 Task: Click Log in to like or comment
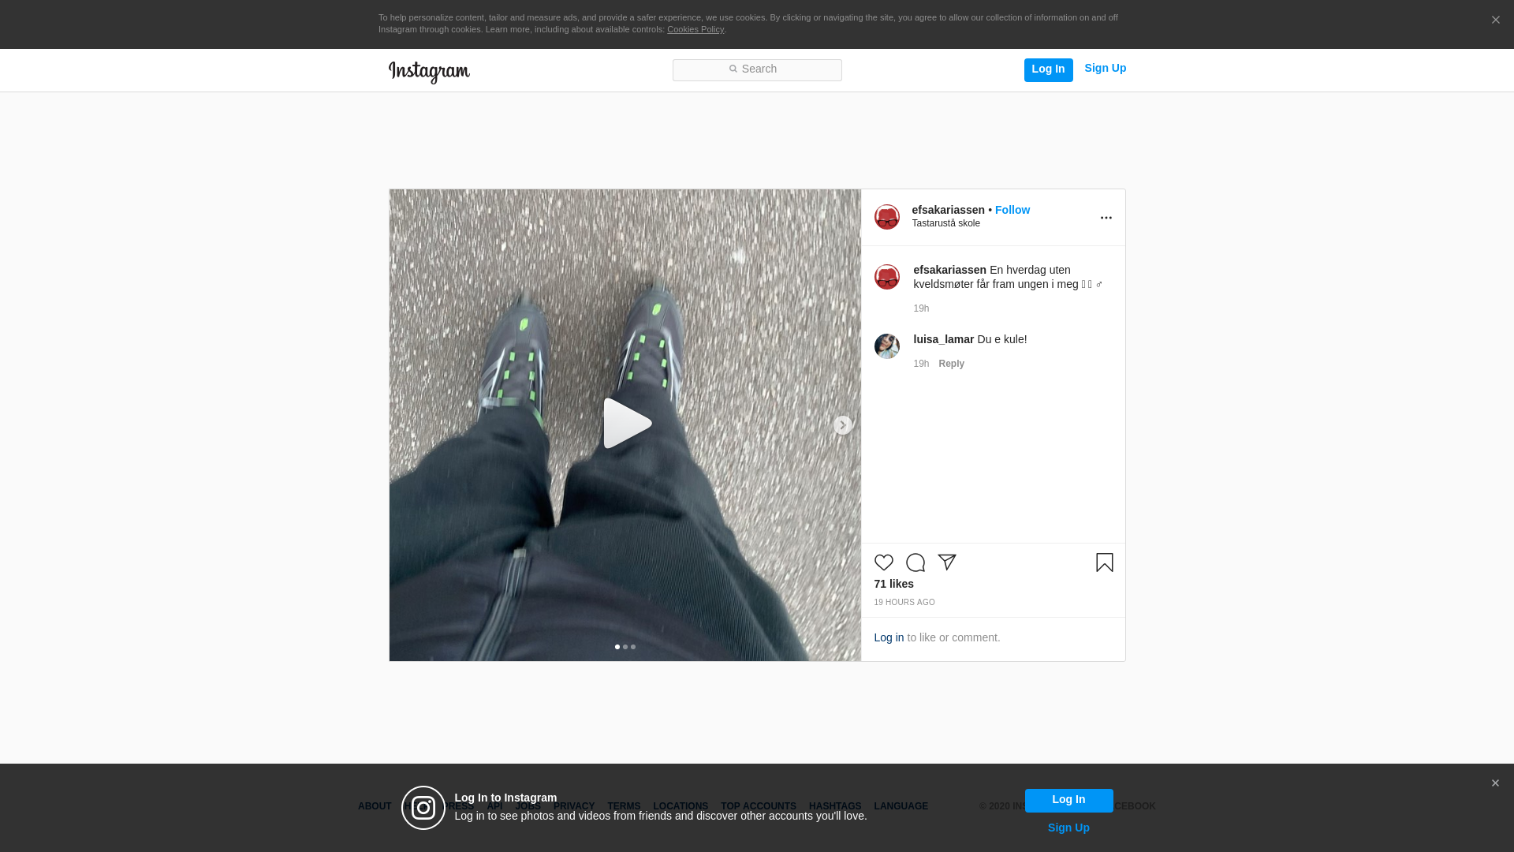pos(888,637)
